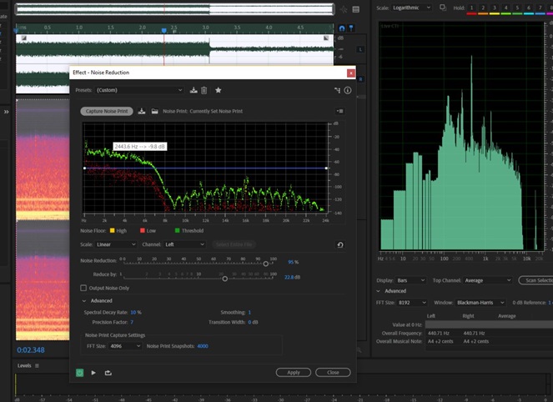This screenshot has height=402, width=553.
Task: Toggle Hold button 2 in Frequency Analysis
Action: point(483,8)
